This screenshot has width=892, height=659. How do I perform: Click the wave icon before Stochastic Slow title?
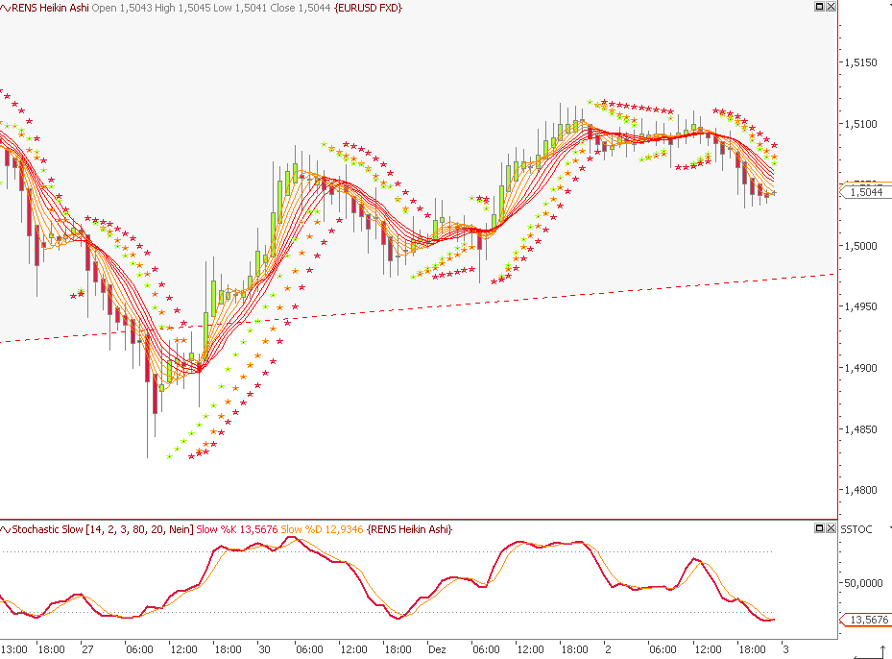[5, 529]
